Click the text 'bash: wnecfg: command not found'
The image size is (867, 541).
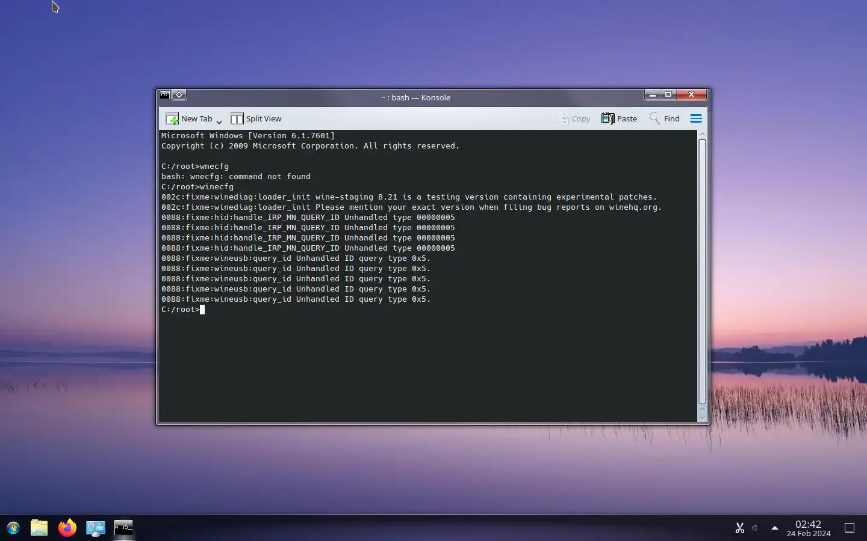point(236,177)
